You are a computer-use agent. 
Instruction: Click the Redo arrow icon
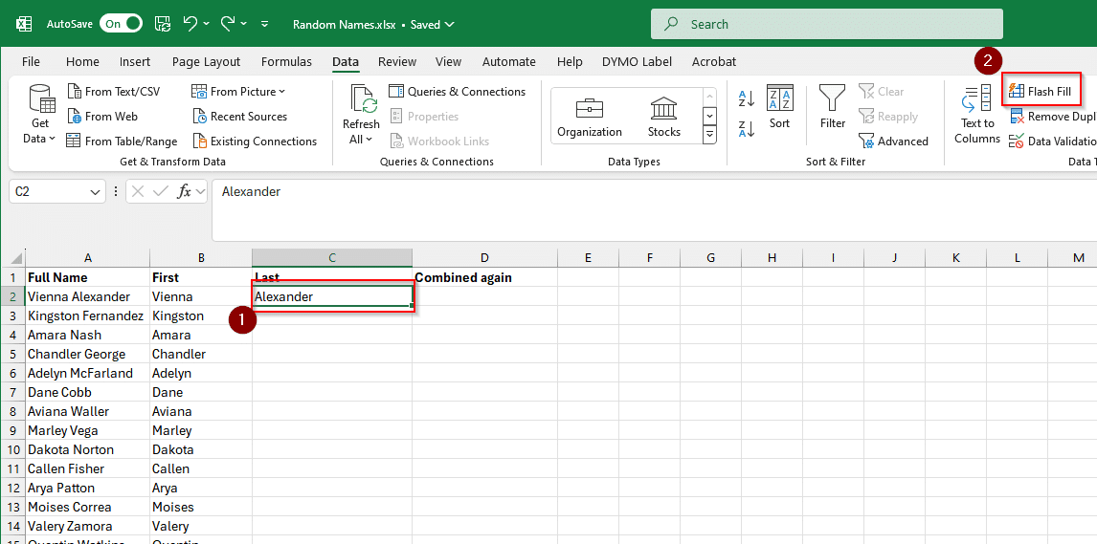pyautogui.click(x=228, y=24)
